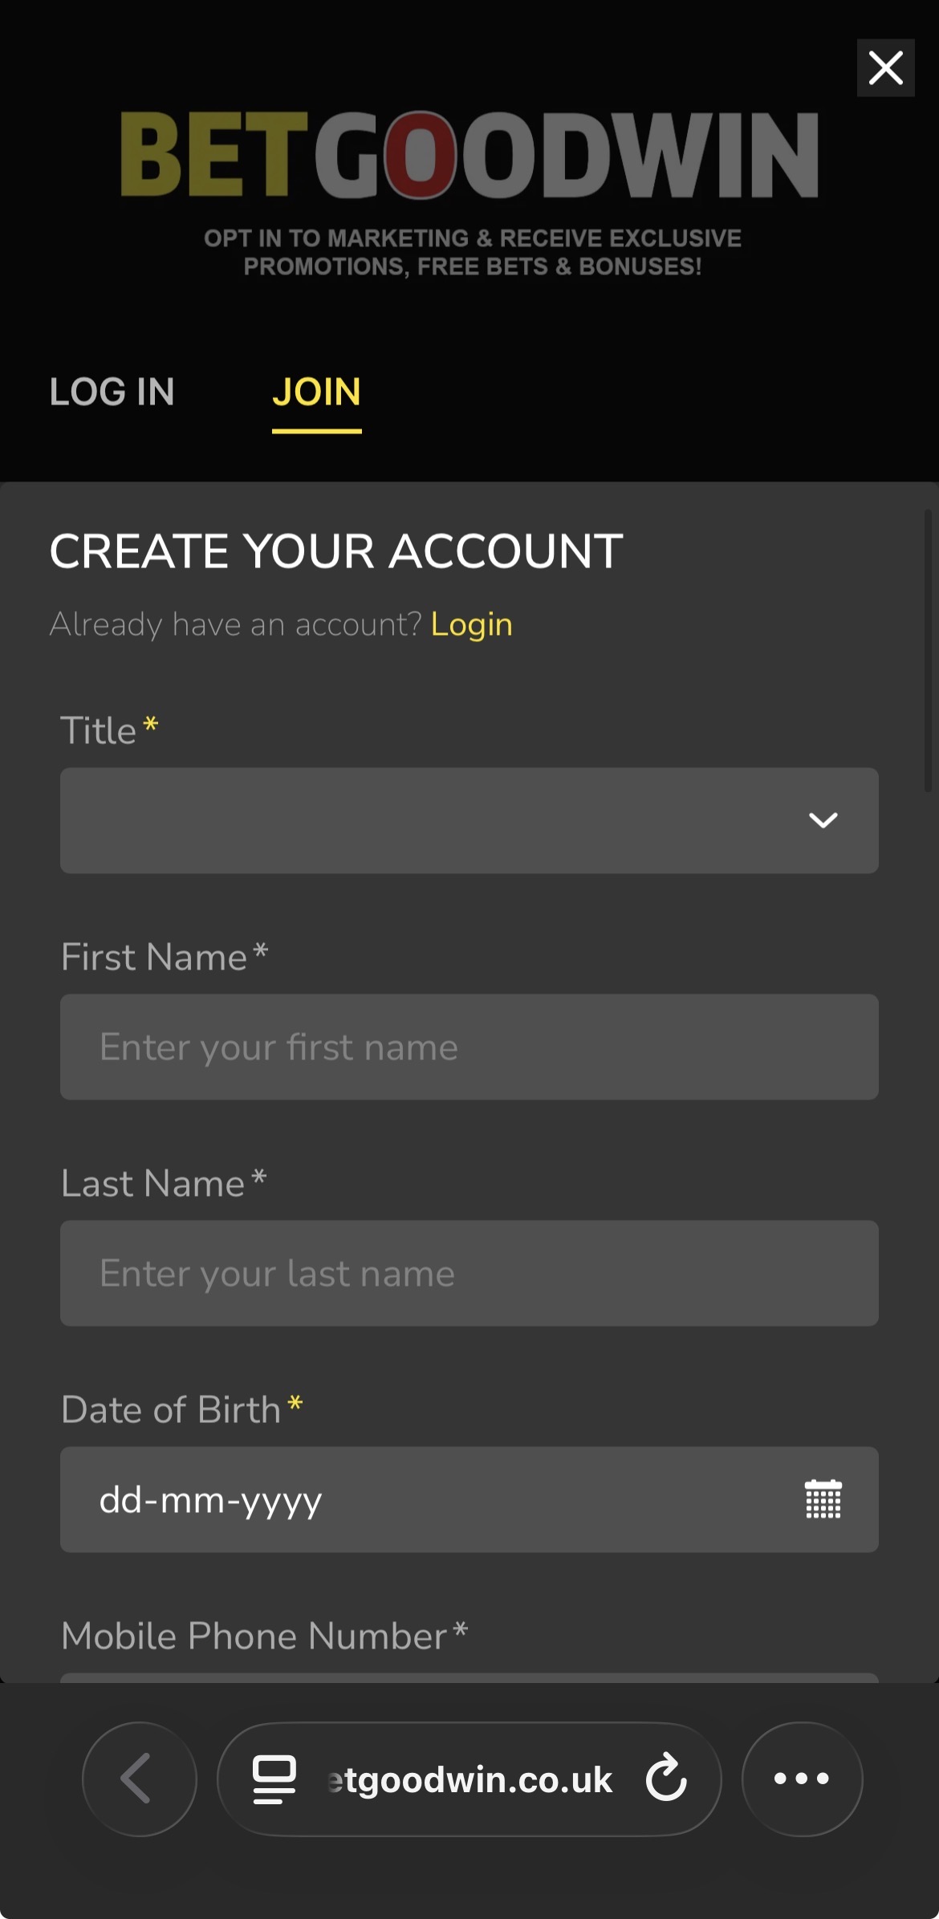Focus the First Name input field

click(x=469, y=1047)
